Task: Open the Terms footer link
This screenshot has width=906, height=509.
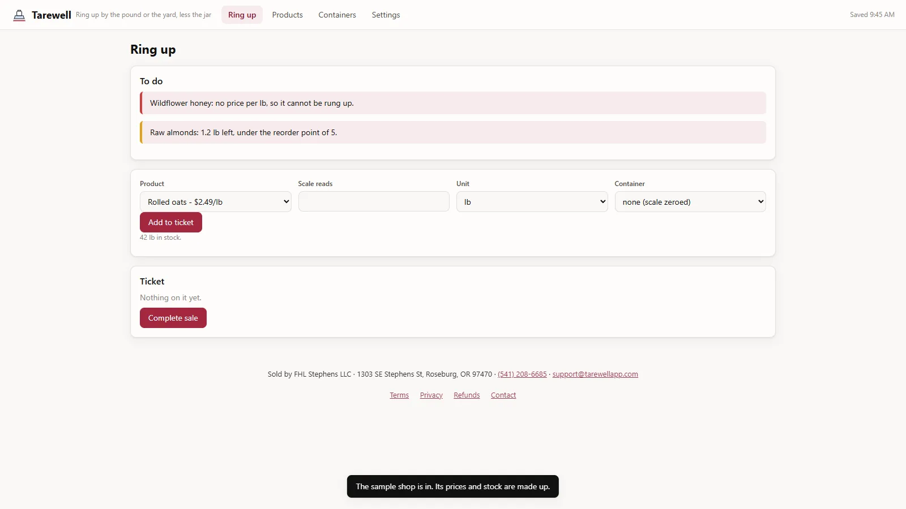Action: (399, 395)
